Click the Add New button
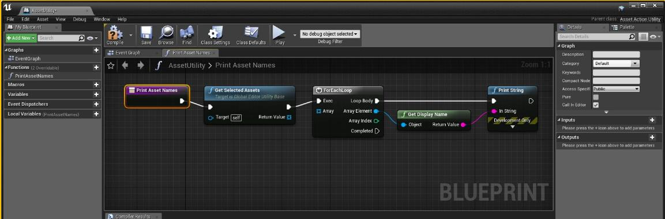665x219 pixels. click(21, 38)
